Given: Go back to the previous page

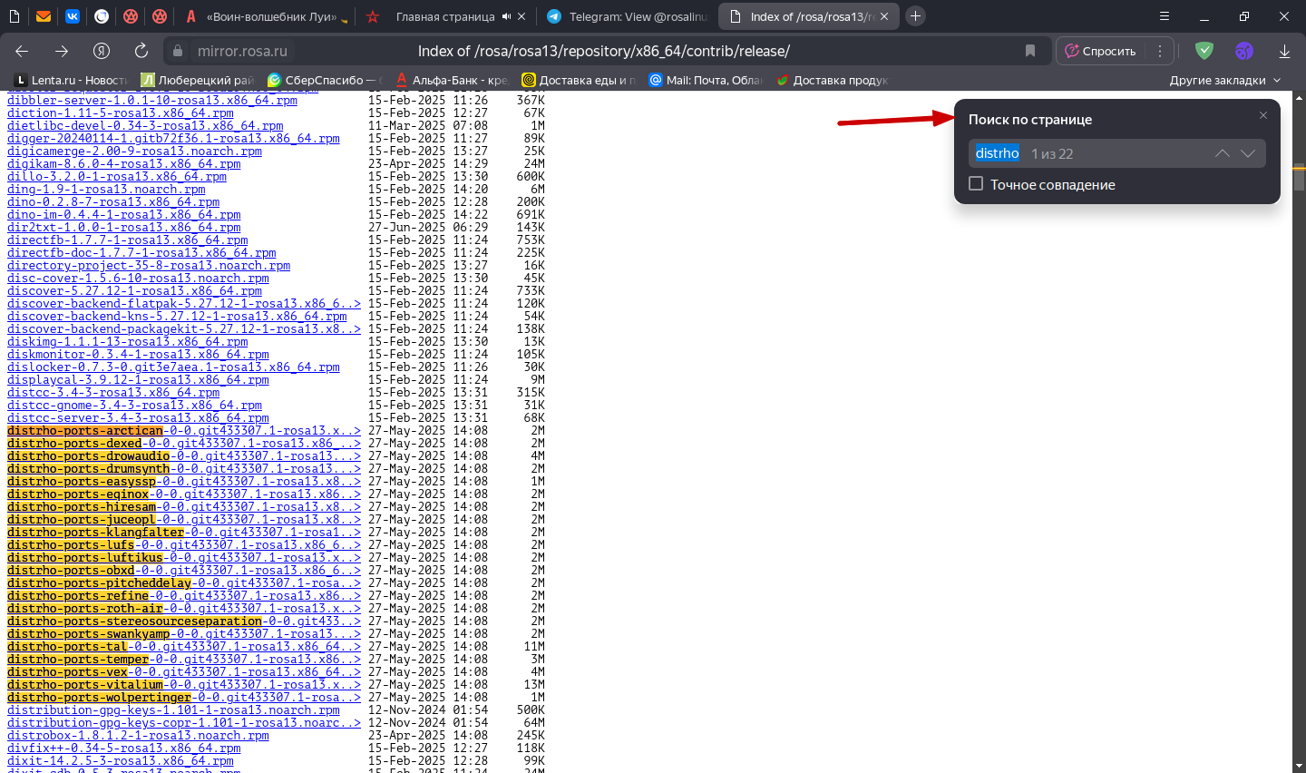Looking at the screenshot, I should (22, 51).
